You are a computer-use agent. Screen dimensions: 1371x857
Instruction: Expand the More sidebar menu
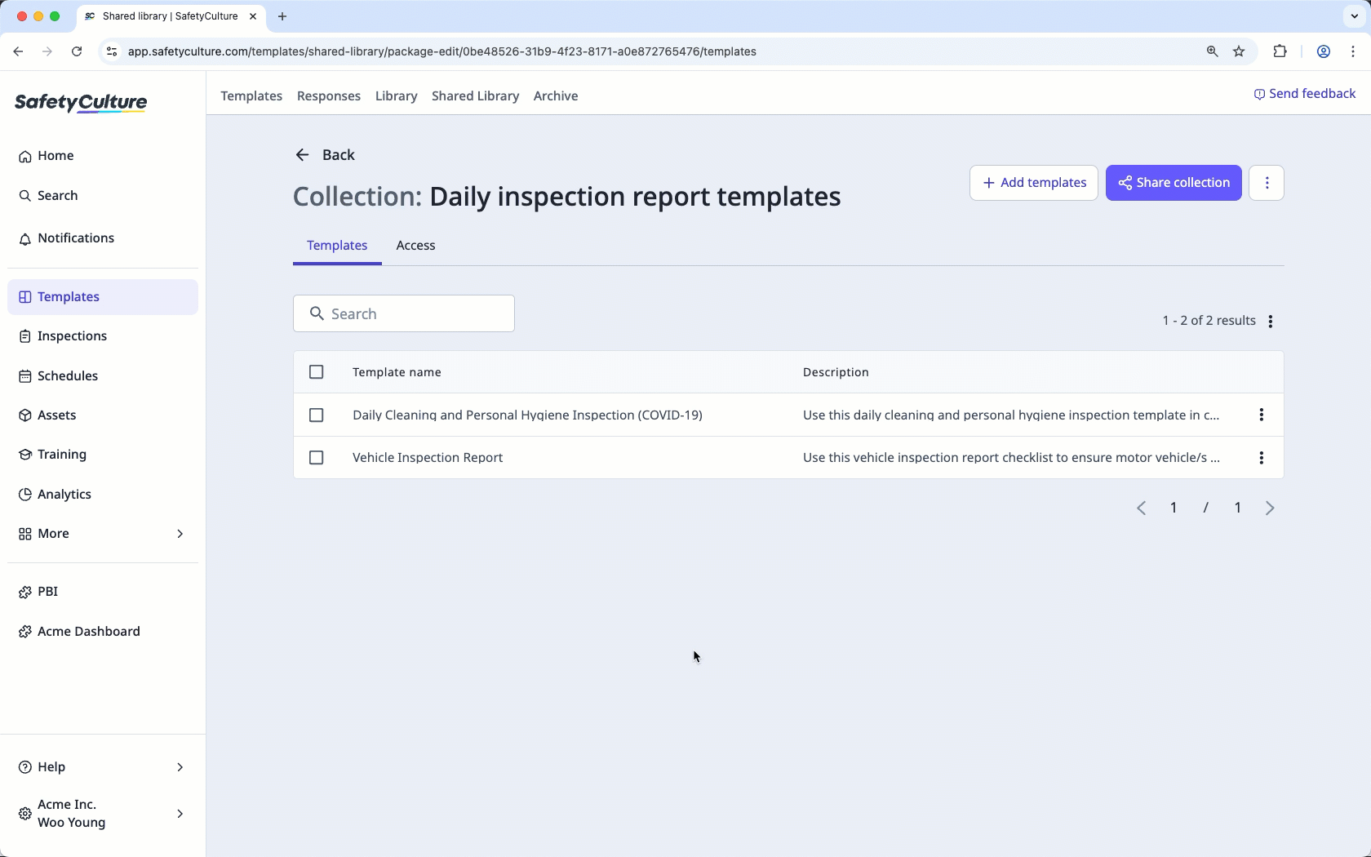click(103, 534)
